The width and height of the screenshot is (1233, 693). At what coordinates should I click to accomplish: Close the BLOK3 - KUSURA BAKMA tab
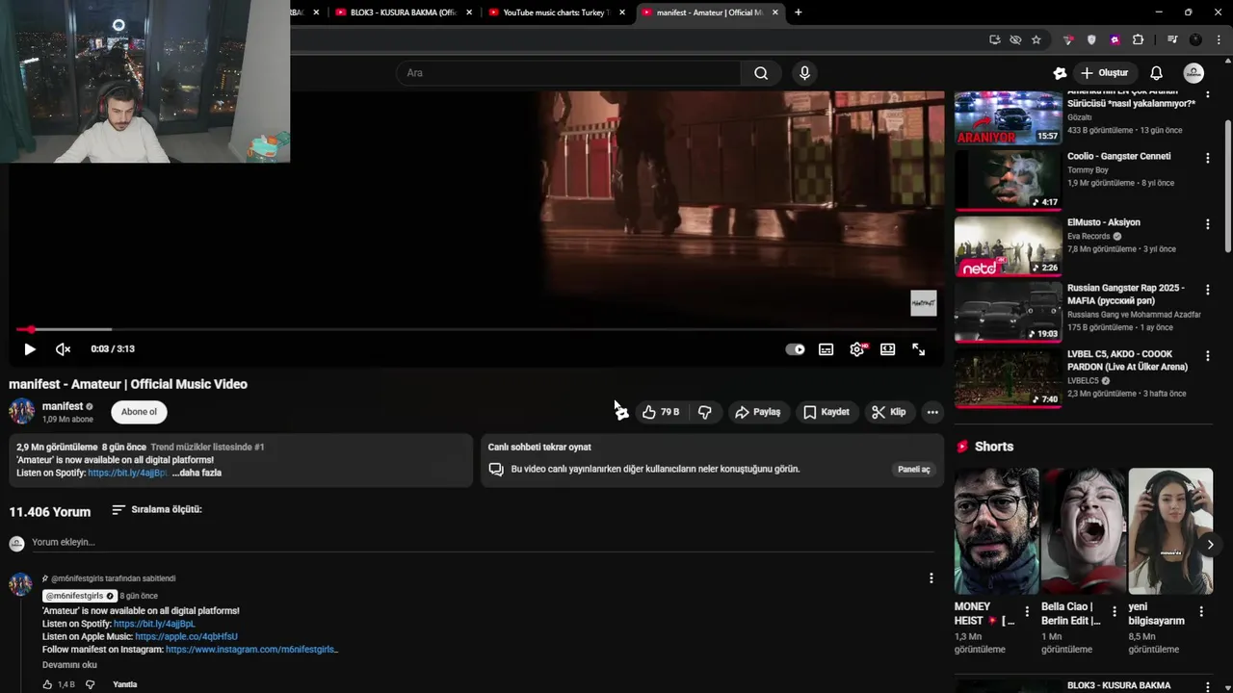click(469, 13)
